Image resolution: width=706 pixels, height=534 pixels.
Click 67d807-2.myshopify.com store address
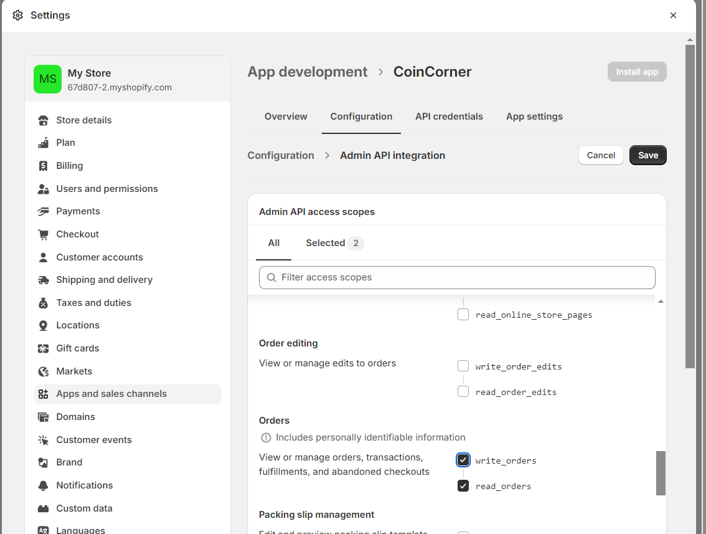[120, 87]
